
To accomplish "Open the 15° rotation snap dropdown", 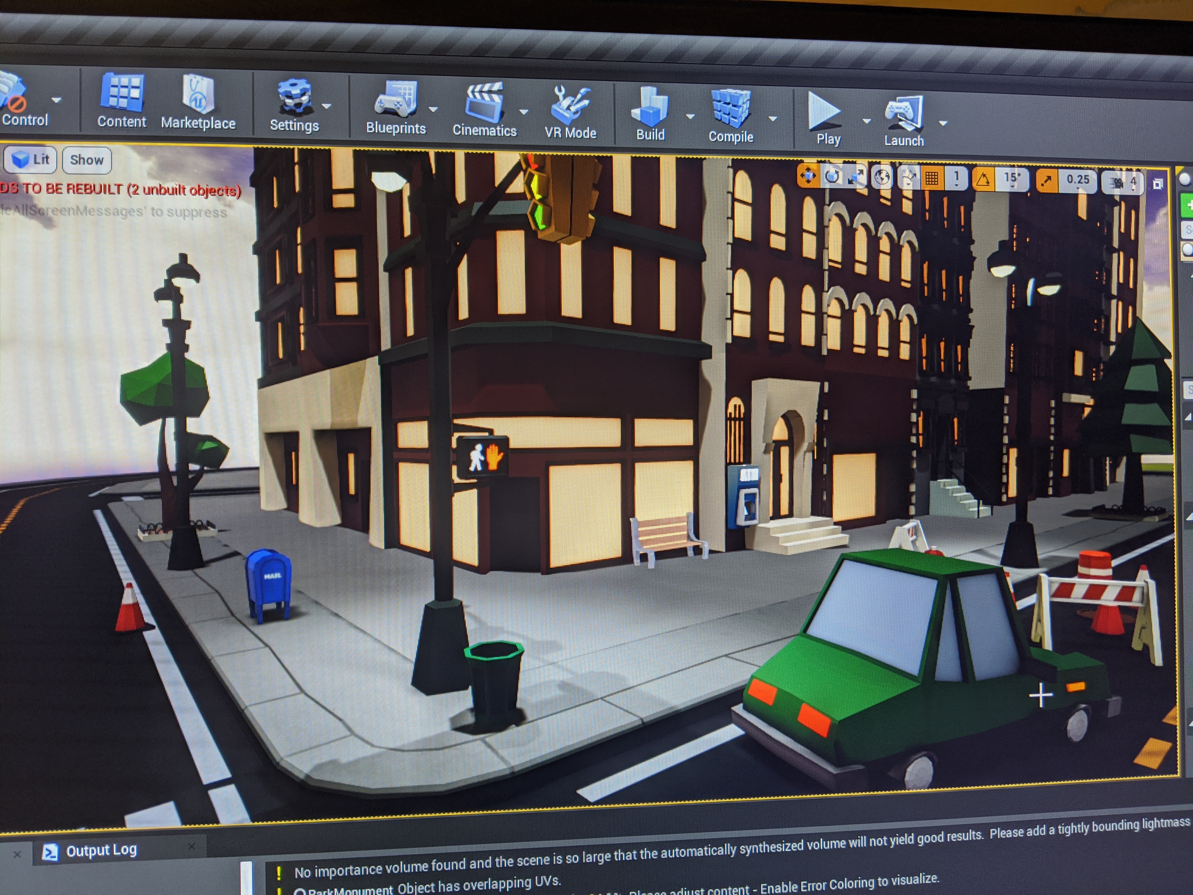I will tap(1012, 180).
